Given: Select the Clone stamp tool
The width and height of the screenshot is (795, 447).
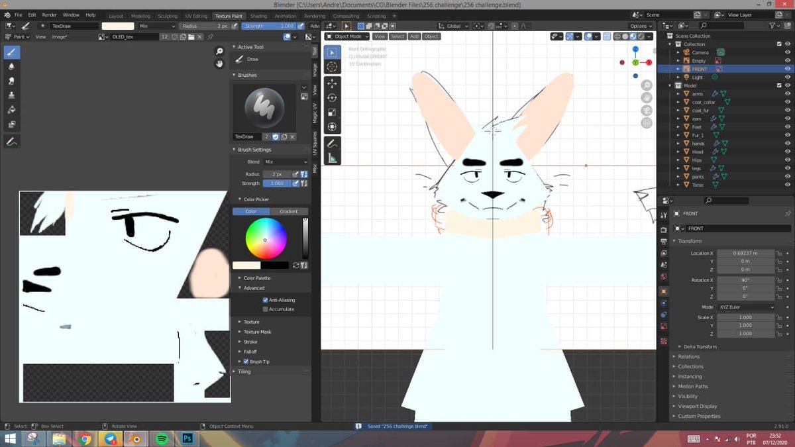Looking at the screenshot, I should [x=12, y=95].
